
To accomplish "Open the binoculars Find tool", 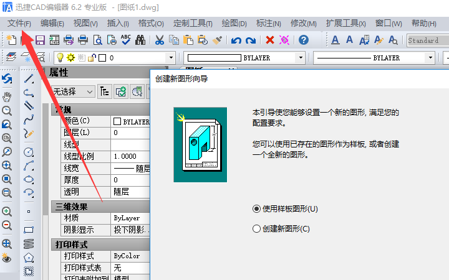I will tap(140, 40).
